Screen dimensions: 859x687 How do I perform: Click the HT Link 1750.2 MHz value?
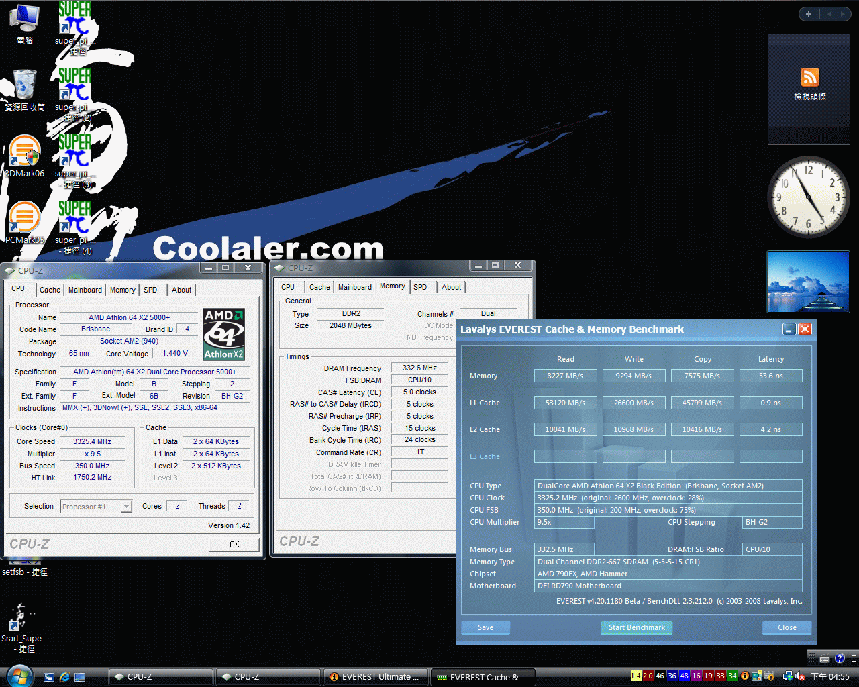coord(93,477)
